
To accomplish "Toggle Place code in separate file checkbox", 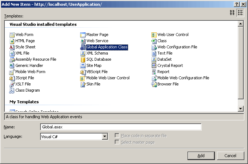I will pyautogui.click(x=117, y=136).
